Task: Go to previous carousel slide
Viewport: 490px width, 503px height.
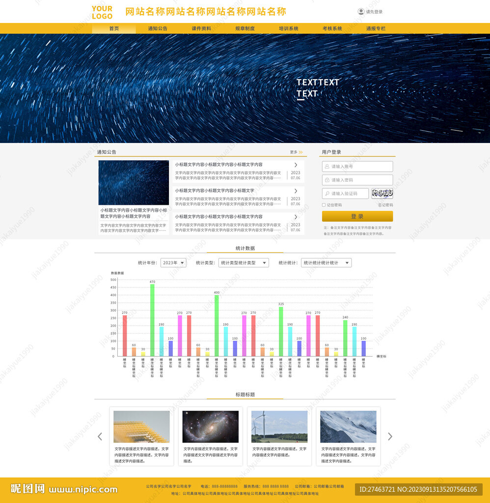Action: pyautogui.click(x=100, y=436)
